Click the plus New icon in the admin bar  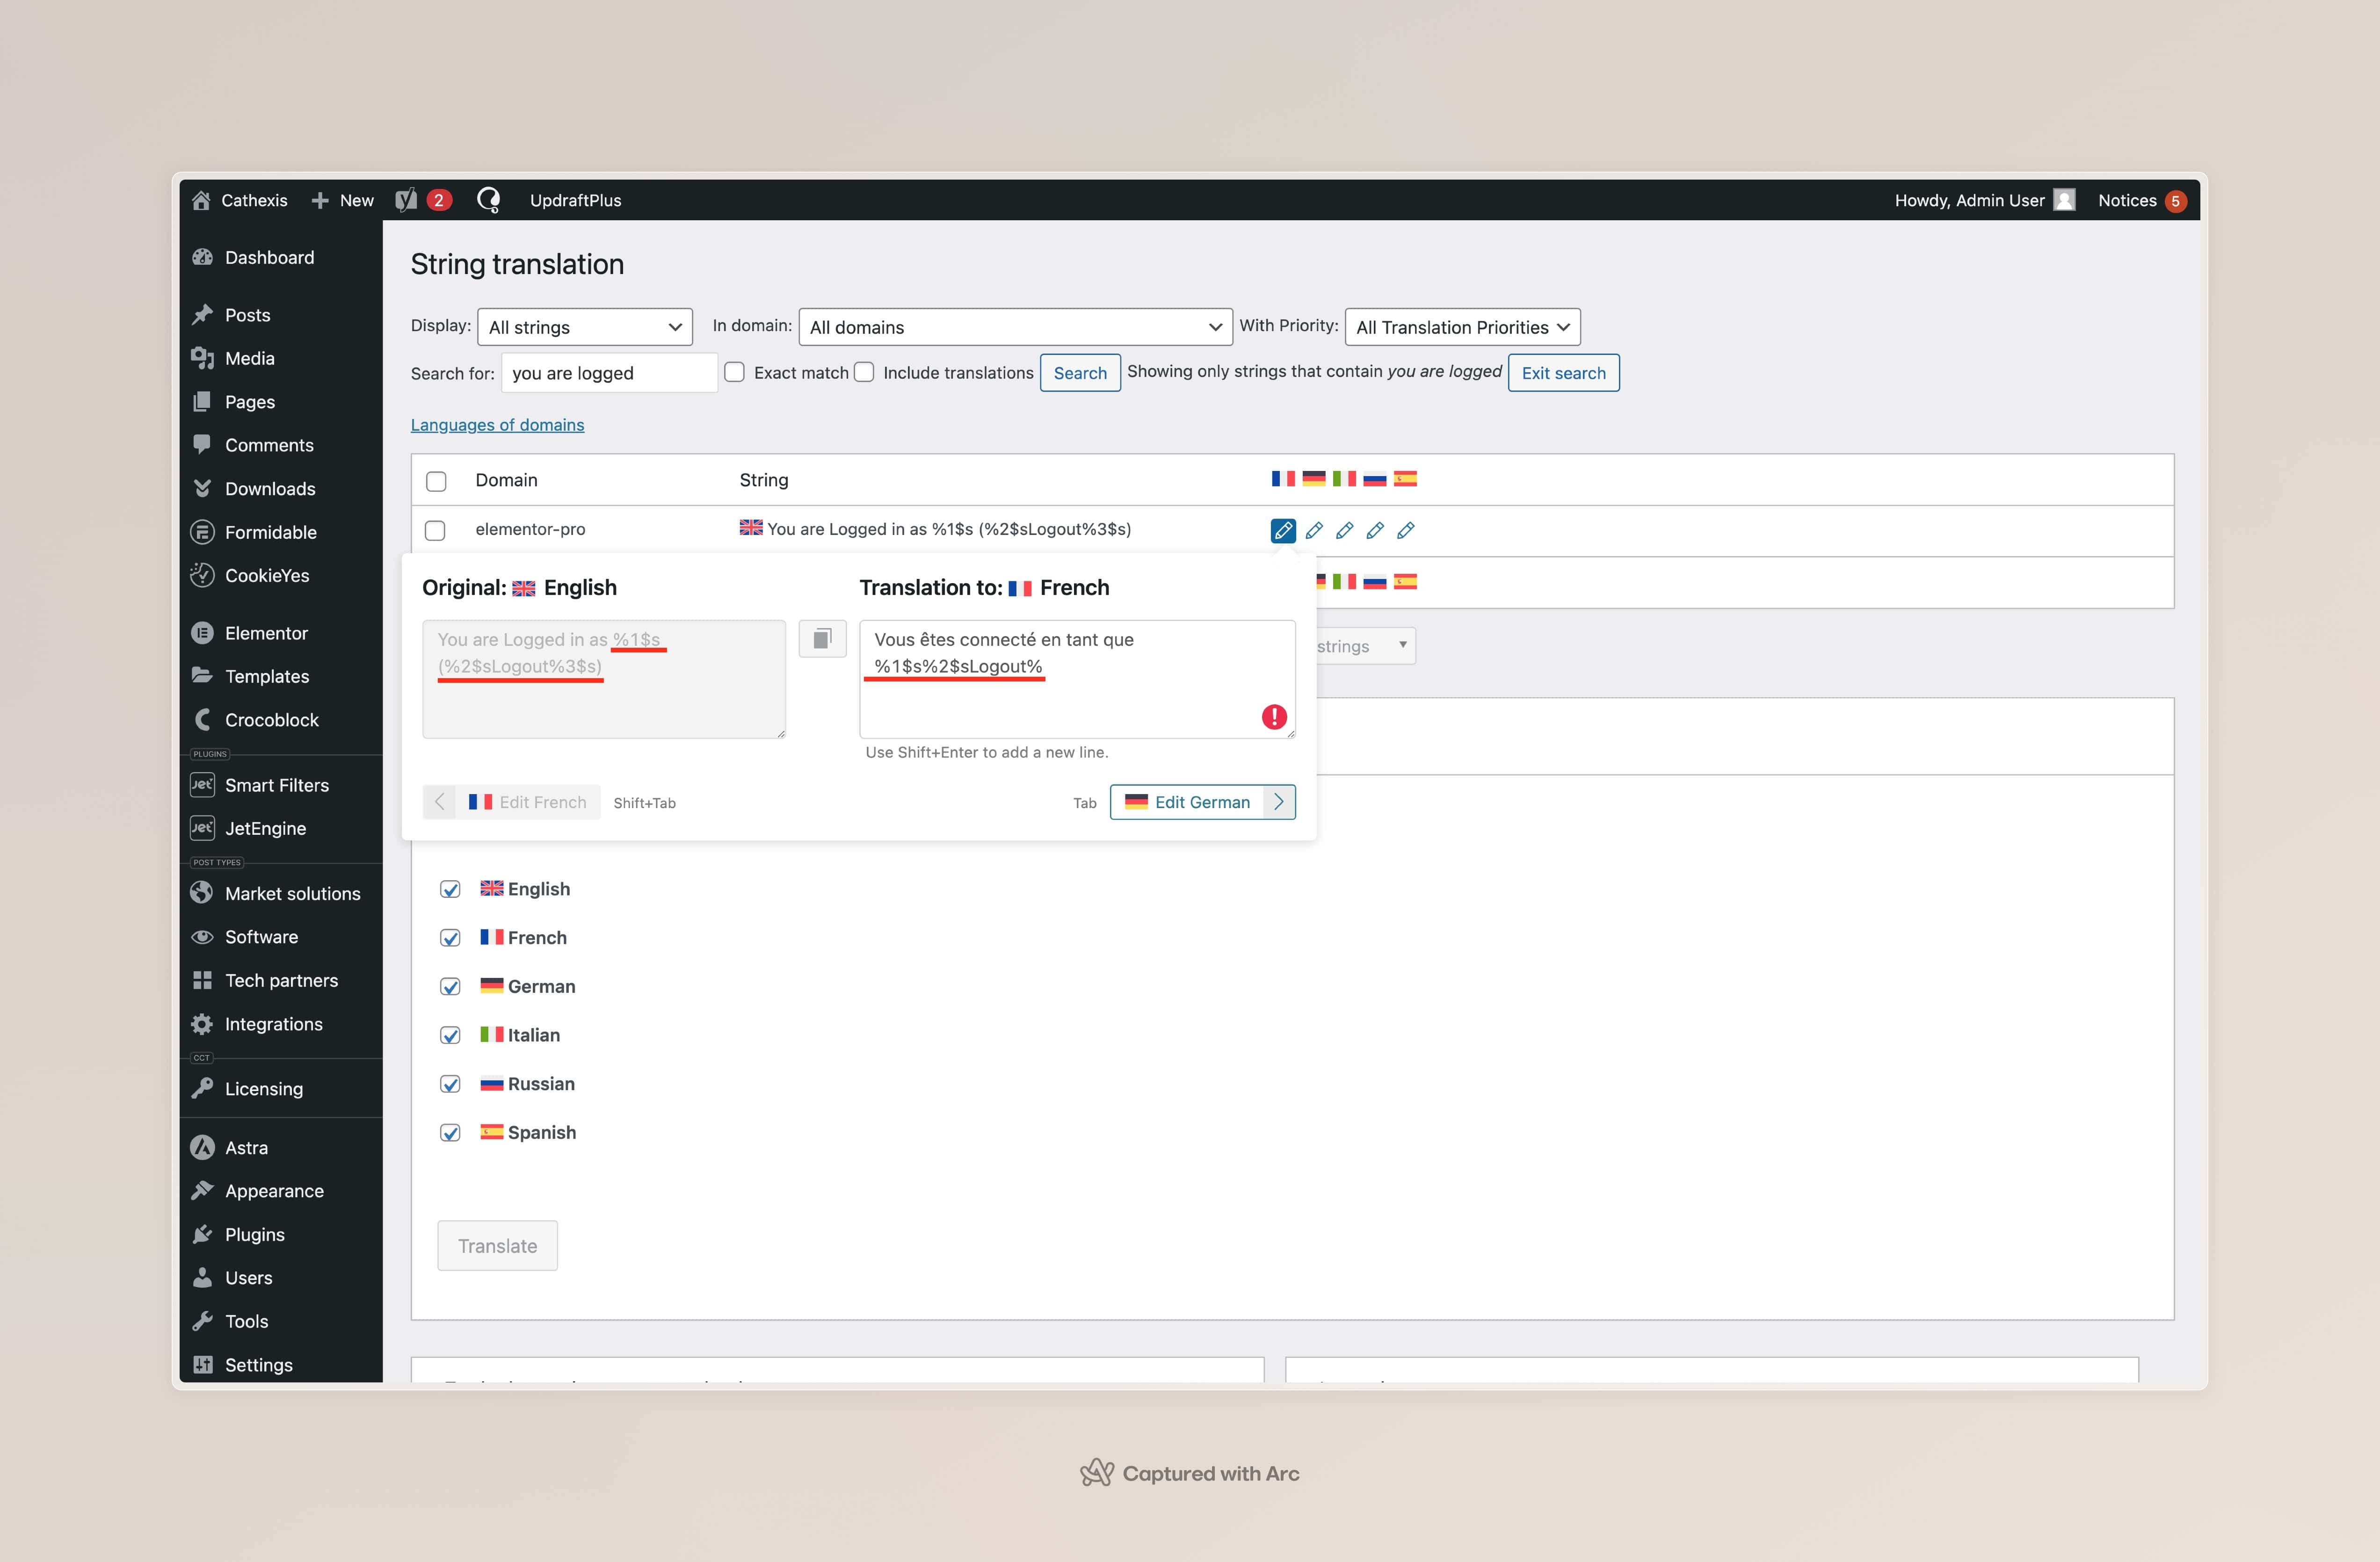[320, 200]
